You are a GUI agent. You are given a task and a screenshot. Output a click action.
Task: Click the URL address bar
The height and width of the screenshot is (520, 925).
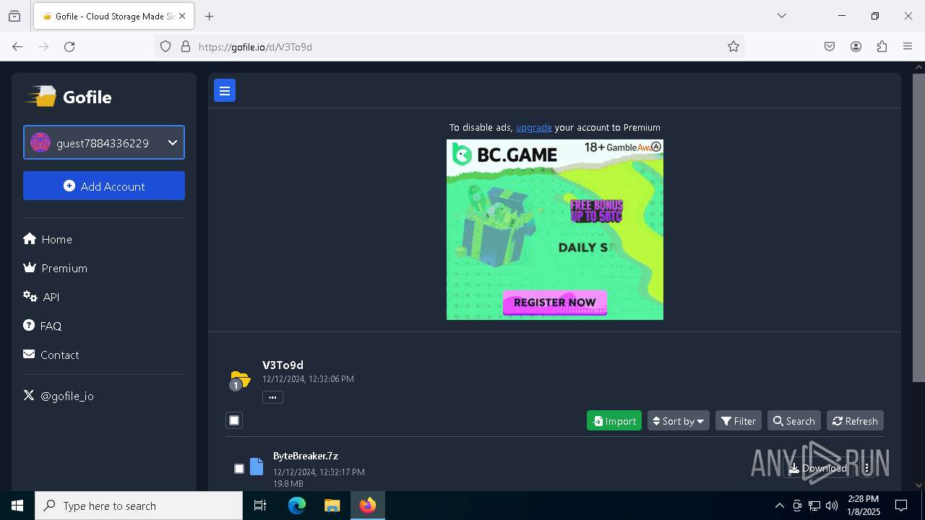point(448,46)
